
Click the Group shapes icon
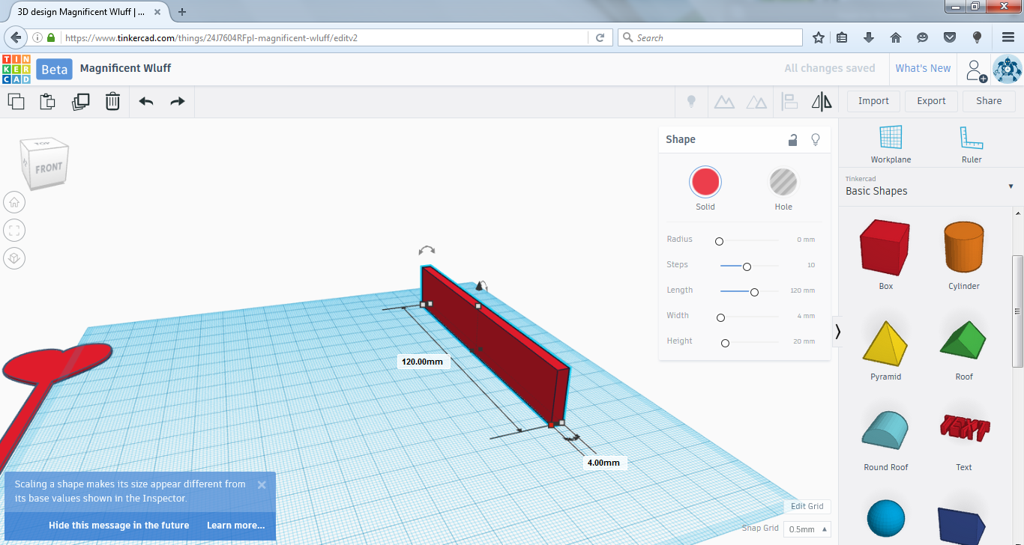pyautogui.click(x=724, y=102)
